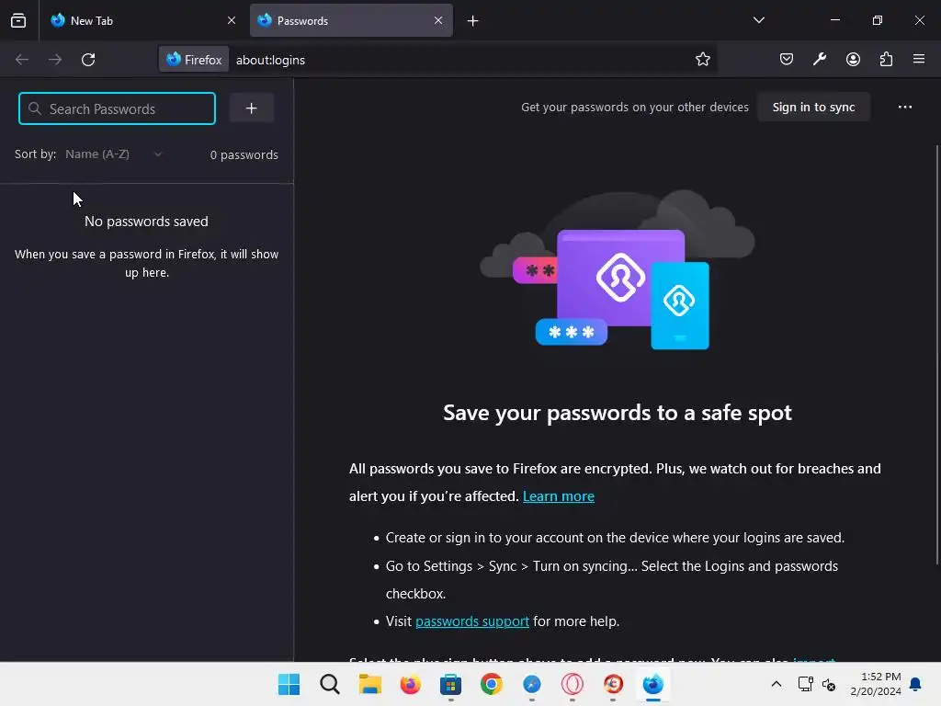The image size is (941, 706).
Task: Open the application hamburger menu
Action: (919, 59)
